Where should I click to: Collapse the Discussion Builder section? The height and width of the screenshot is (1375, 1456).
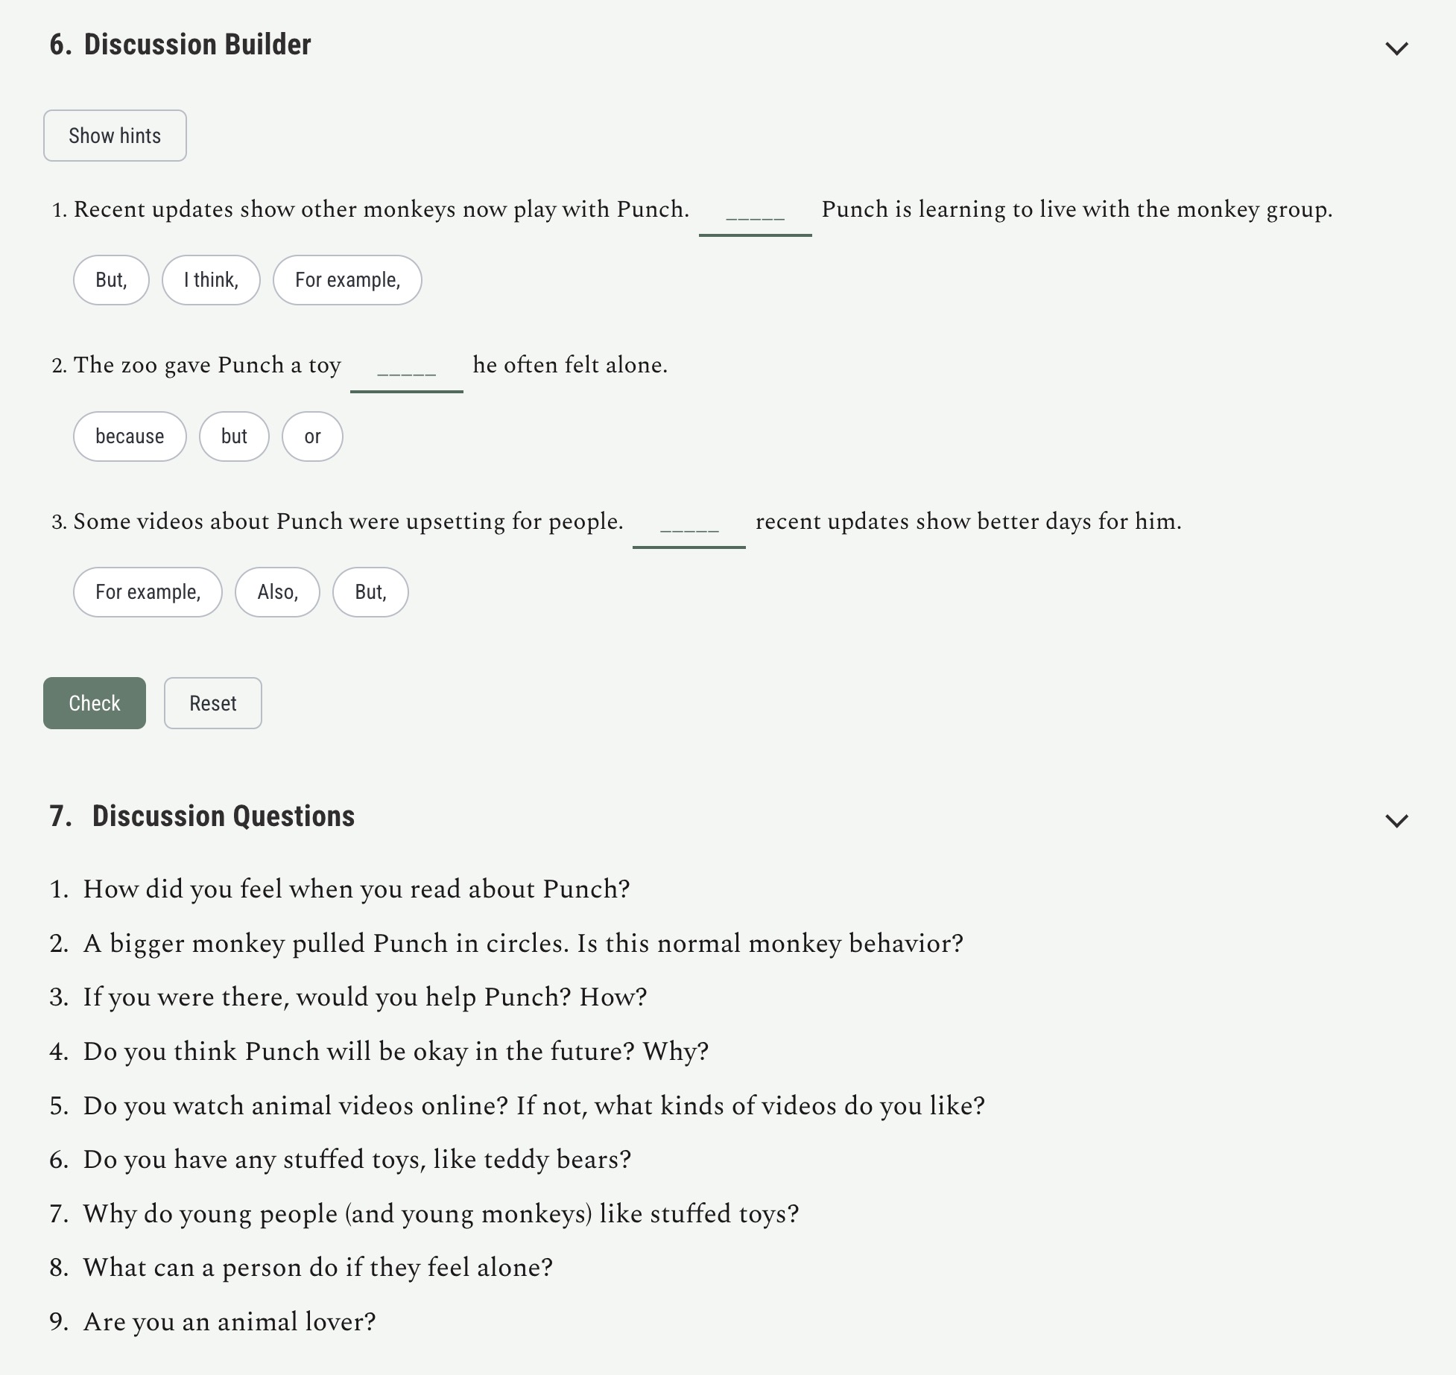tap(1398, 49)
